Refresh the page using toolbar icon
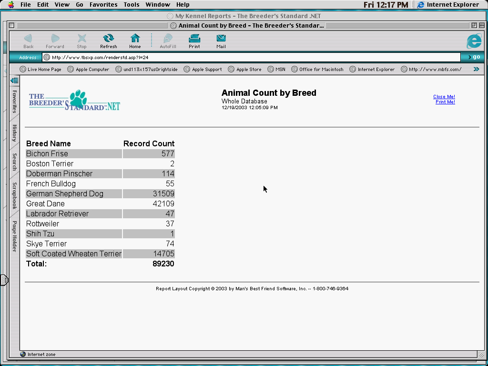 pyautogui.click(x=108, y=39)
